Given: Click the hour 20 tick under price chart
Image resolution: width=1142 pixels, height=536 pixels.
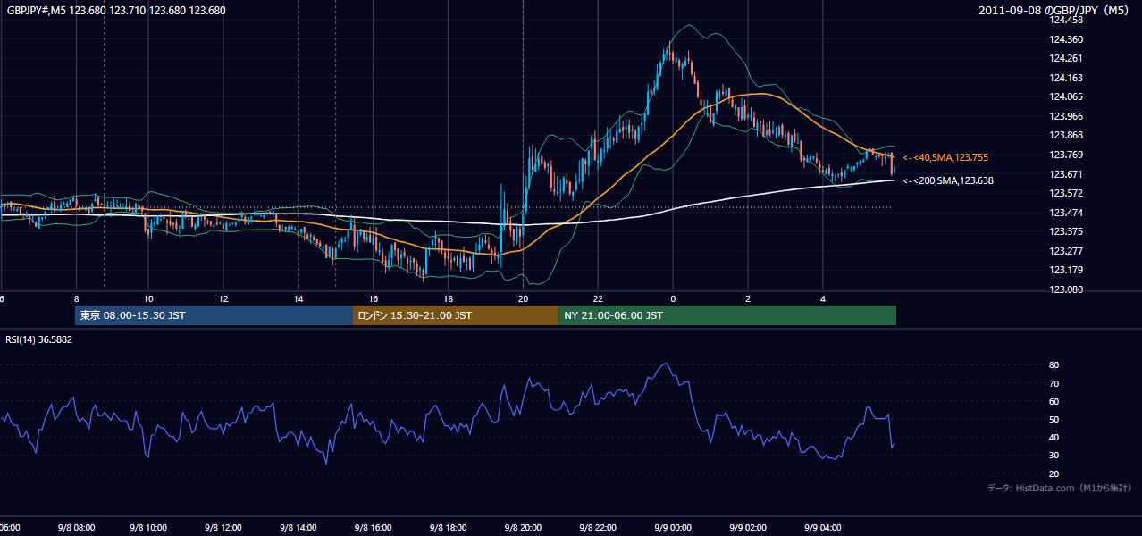Looking at the screenshot, I should pyautogui.click(x=524, y=299).
